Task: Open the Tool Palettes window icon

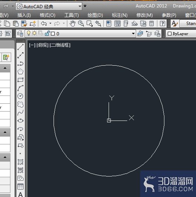Action: (126, 24)
